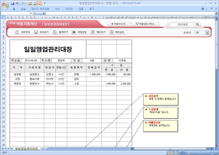Click the position cell 사원
This screenshot has width=219, height=155.
(92, 61)
